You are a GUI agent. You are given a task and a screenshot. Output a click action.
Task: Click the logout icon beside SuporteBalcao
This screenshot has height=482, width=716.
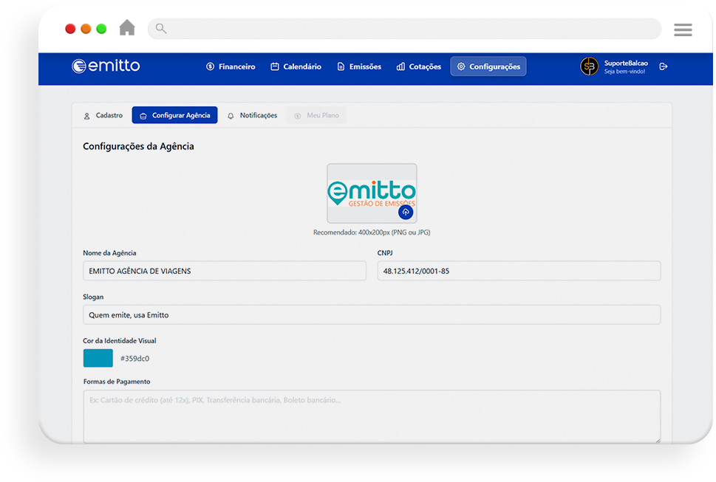(663, 66)
